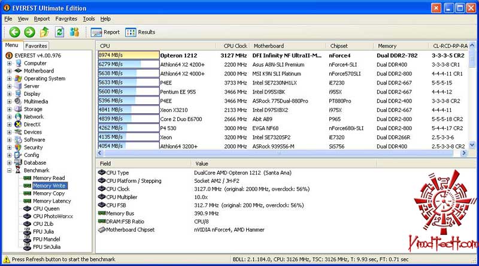Click the Value column header

pos(284,164)
